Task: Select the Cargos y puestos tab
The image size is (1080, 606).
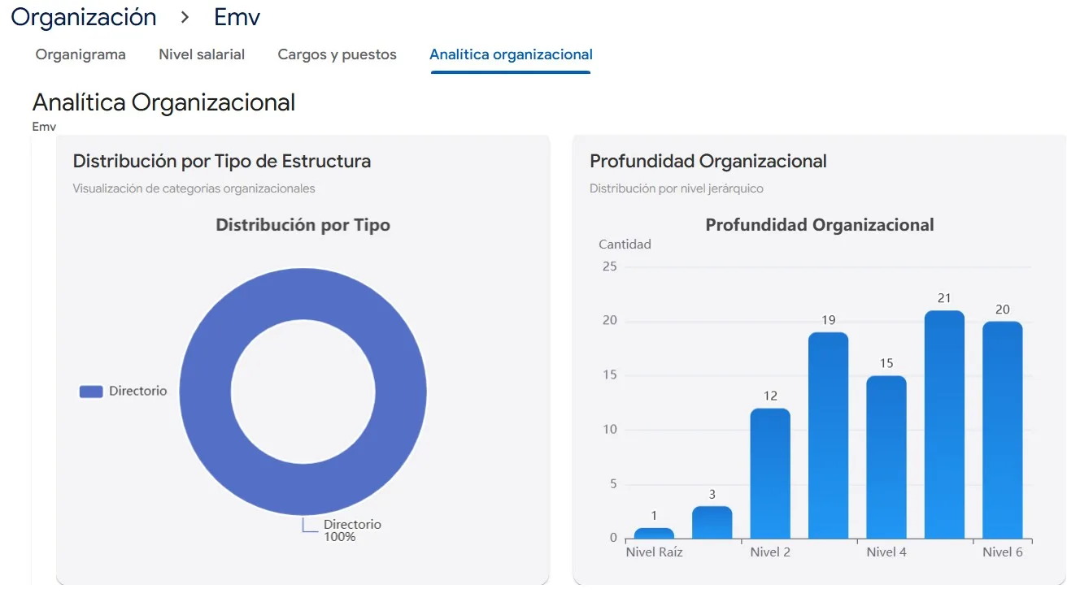Action: coord(337,54)
